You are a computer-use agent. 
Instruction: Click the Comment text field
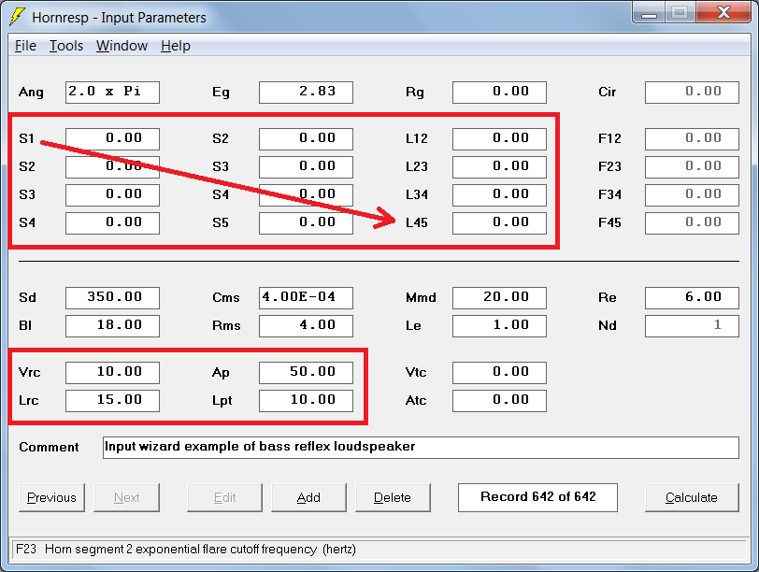point(422,448)
